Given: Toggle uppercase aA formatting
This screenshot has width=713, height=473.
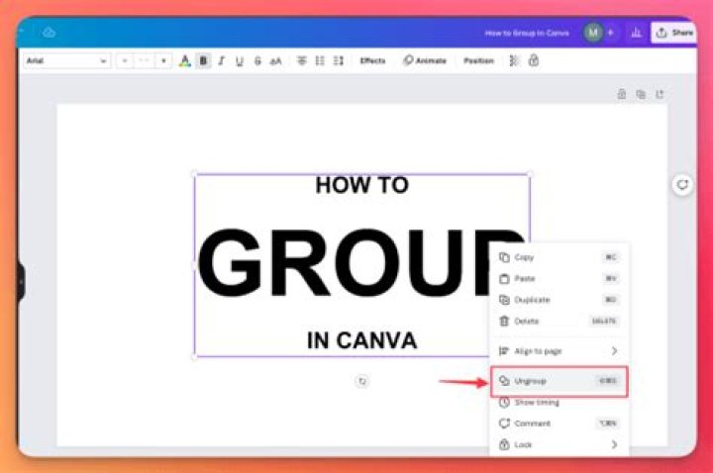Looking at the screenshot, I should (x=276, y=61).
